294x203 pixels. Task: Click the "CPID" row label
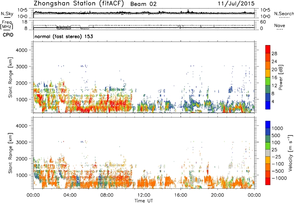[x=8, y=35]
